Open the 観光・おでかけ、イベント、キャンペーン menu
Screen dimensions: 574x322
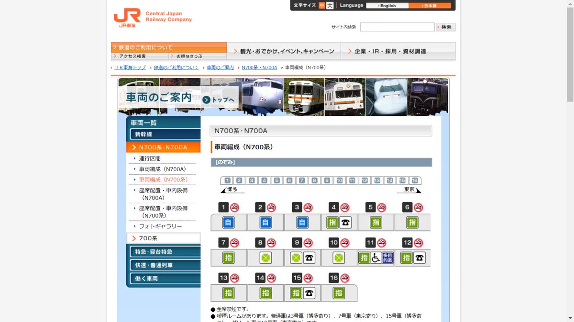284,51
